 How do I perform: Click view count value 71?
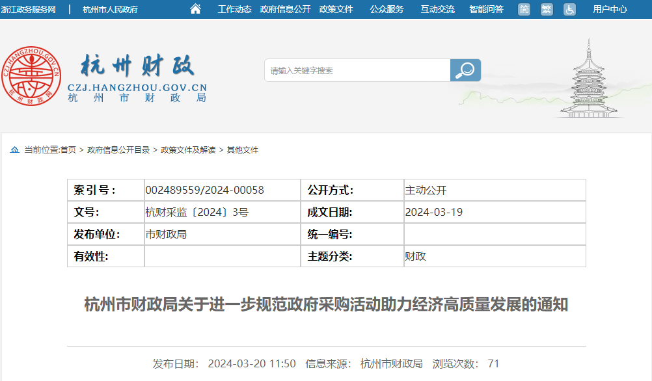(493, 363)
